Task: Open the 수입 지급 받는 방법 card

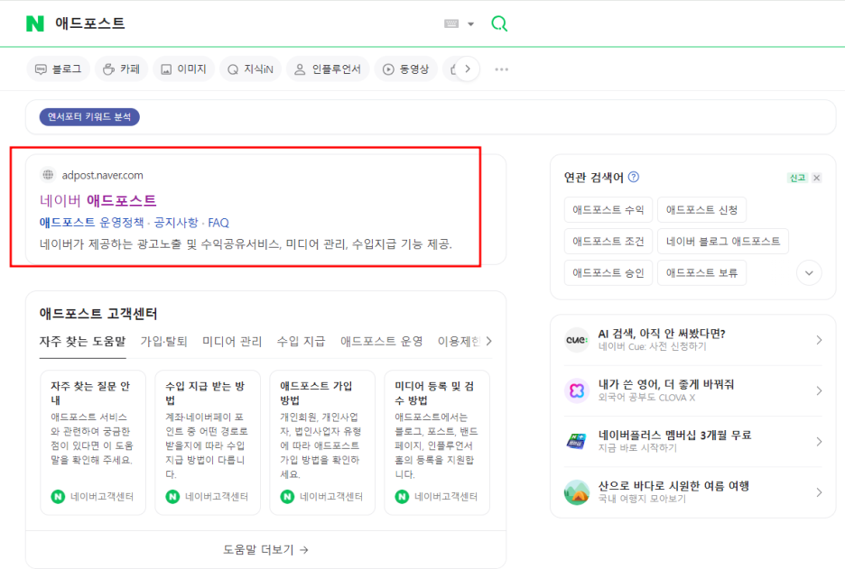Action: [x=208, y=443]
